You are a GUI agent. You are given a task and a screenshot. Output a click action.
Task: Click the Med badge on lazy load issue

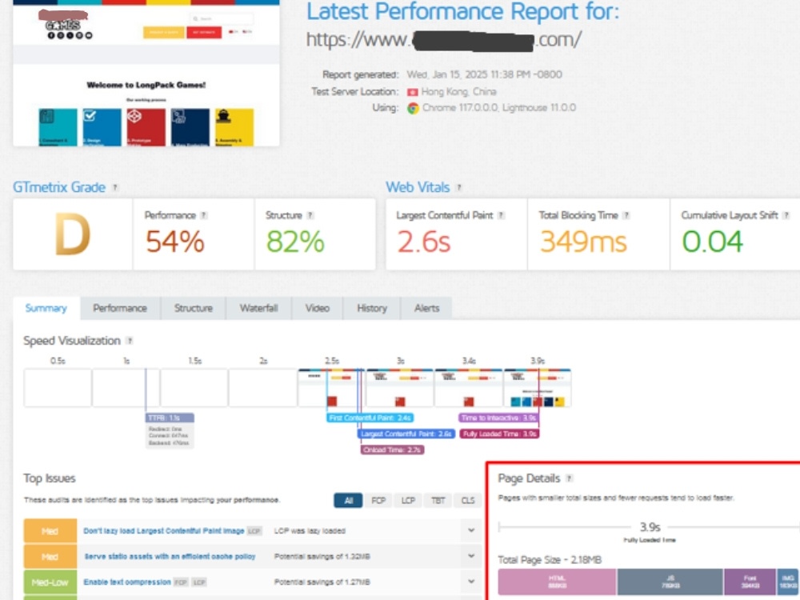pyautogui.click(x=50, y=530)
